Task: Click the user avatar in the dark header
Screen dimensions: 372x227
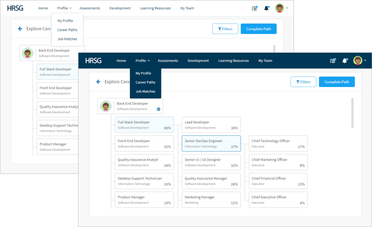Action: pyautogui.click(x=357, y=61)
